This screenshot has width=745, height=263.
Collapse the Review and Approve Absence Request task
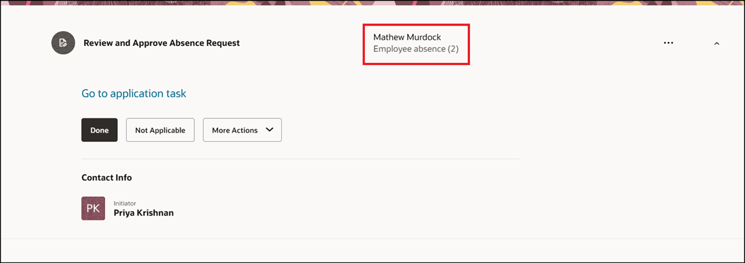717,43
